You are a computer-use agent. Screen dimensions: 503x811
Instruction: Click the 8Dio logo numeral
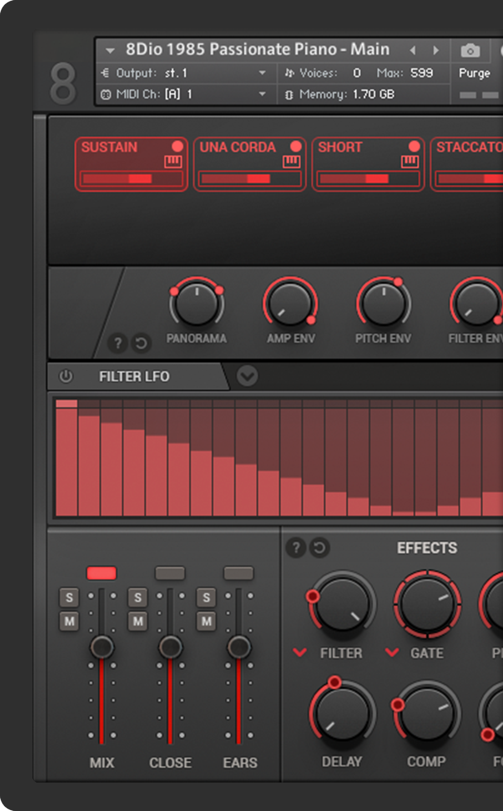62,83
